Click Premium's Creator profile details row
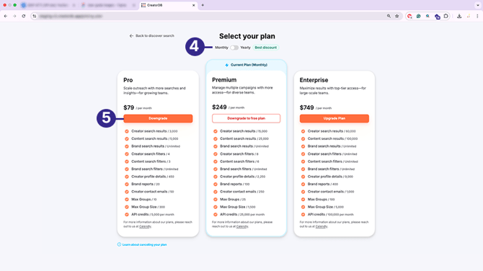Viewport: 483px width, 271px height. [239, 177]
